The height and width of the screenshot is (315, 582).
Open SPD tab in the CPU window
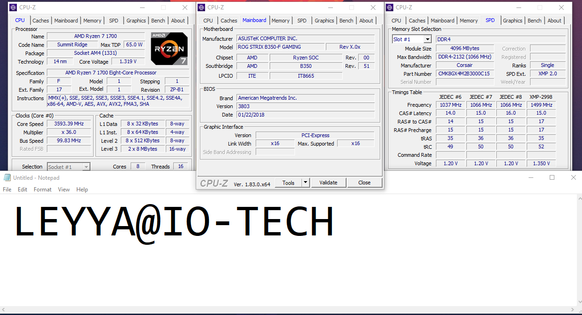click(114, 21)
